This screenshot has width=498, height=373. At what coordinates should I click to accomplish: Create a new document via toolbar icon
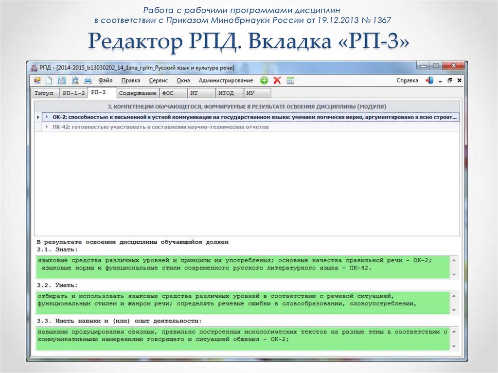pyautogui.click(x=48, y=81)
